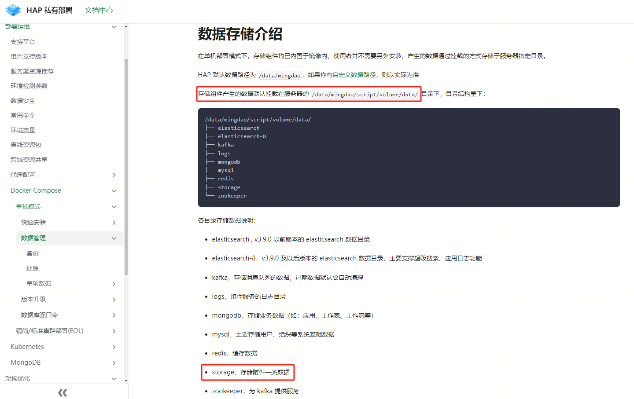Open the 备份 sidebar page

[x=33, y=253]
